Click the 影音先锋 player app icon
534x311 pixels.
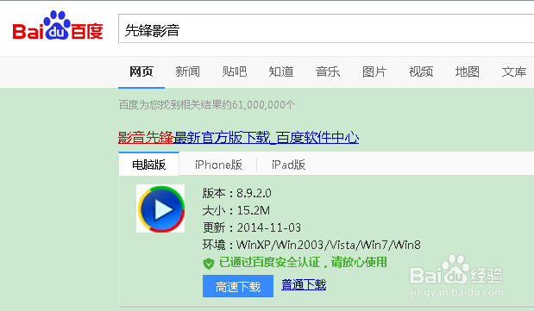160,208
